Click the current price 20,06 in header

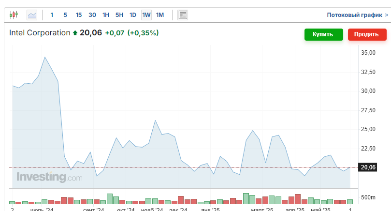pyautogui.click(x=91, y=33)
